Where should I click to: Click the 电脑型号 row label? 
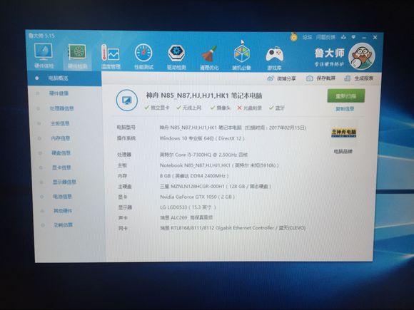click(x=126, y=128)
